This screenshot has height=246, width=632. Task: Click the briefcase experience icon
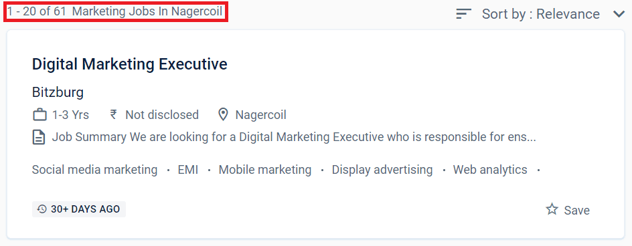click(x=39, y=115)
